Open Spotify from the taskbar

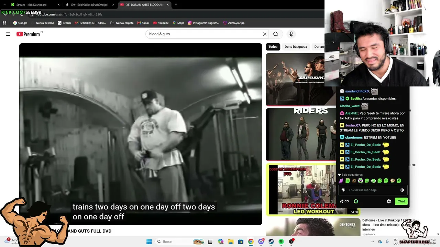(281, 242)
